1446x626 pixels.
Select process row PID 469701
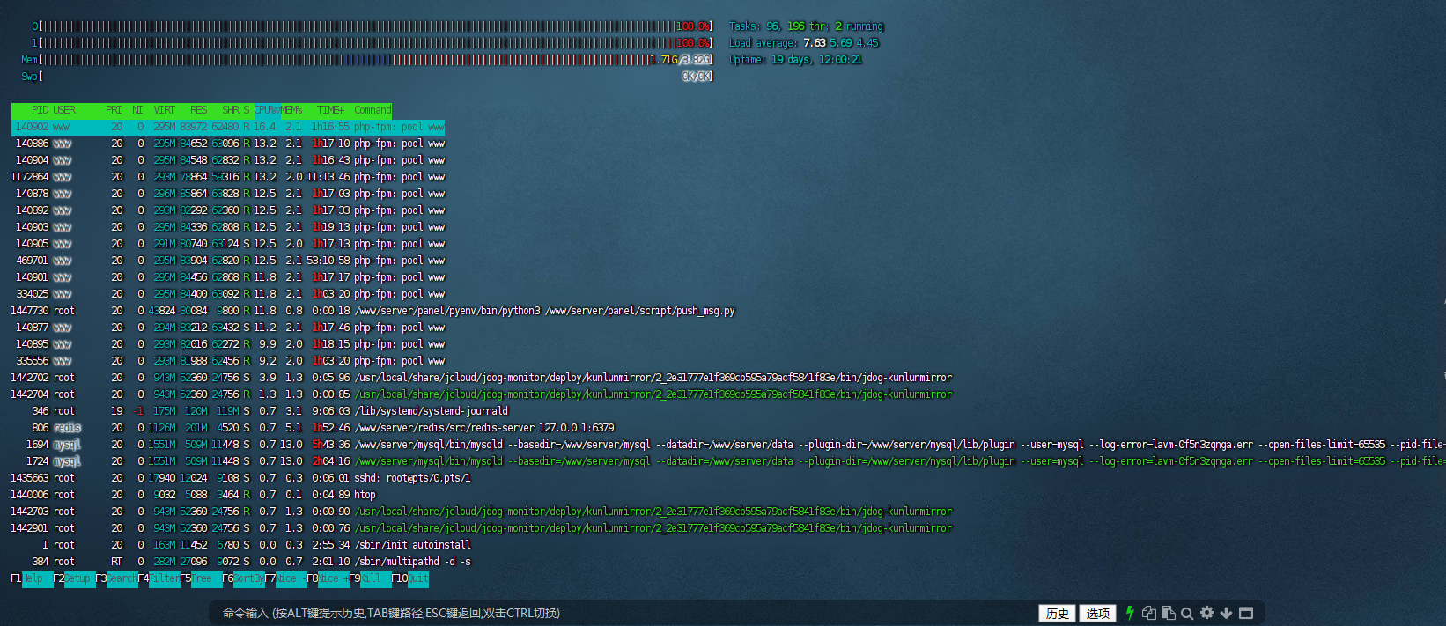click(x=228, y=261)
